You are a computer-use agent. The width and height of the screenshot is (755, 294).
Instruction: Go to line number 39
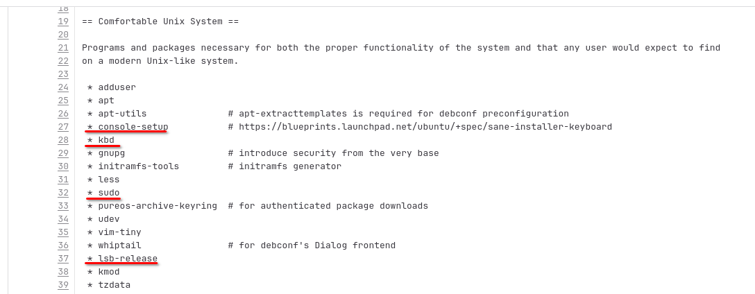point(63,285)
